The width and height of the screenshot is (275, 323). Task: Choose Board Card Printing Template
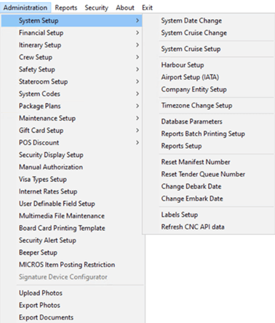pyautogui.click(x=72, y=228)
